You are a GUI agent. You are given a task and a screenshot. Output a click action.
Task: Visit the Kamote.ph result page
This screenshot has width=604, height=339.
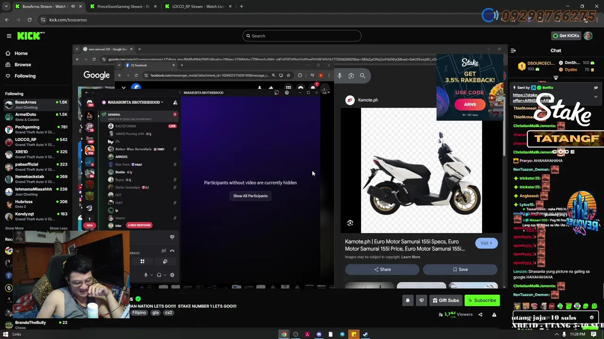pos(487,243)
